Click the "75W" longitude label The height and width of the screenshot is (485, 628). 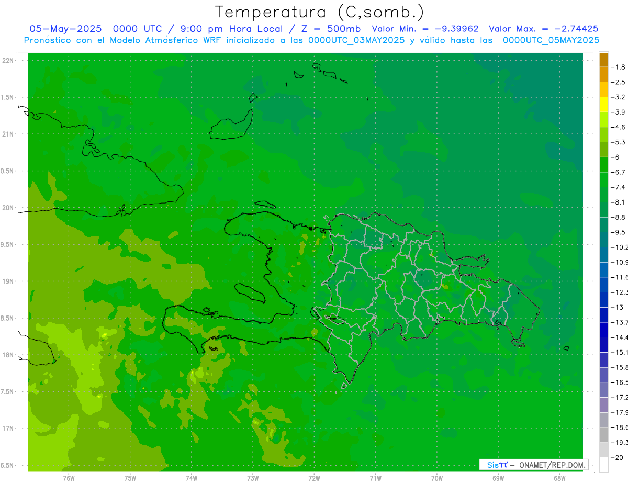pos(130,478)
